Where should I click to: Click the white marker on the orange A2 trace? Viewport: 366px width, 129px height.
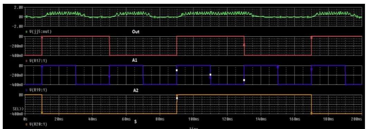coord(177,98)
